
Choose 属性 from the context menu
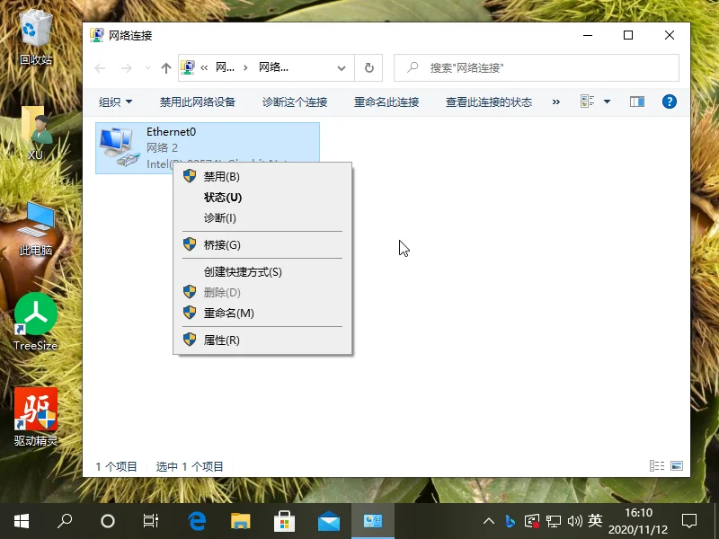[x=222, y=340]
